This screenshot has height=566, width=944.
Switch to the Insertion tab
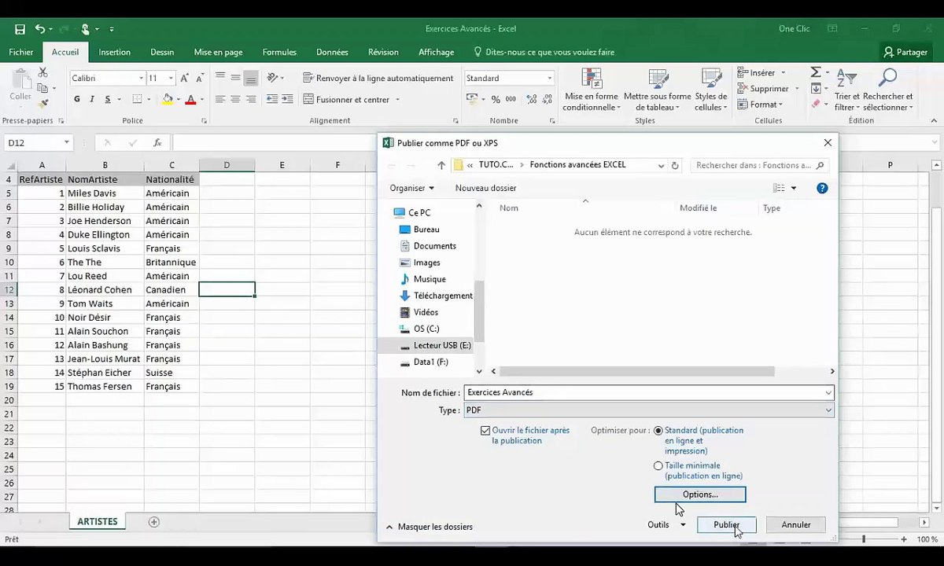pos(115,52)
